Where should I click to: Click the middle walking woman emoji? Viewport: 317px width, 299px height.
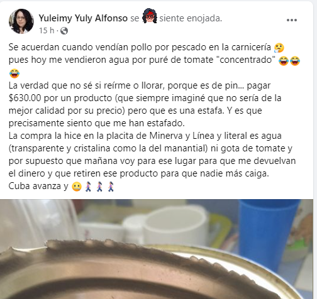point(99,187)
